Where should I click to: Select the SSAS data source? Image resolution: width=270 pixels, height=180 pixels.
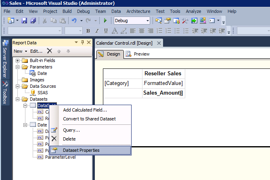point(42,93)
